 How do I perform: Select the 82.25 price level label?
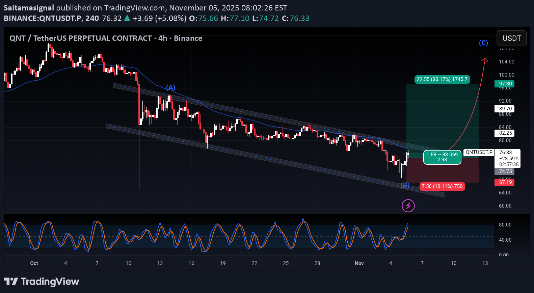pos(505,133)
